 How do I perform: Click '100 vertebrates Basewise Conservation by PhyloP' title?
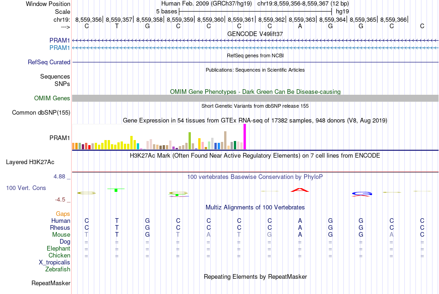[255, 177]
